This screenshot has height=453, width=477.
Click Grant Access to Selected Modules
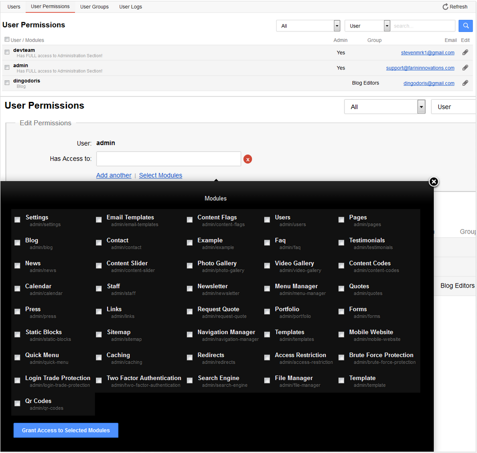[x=66, y=430]
